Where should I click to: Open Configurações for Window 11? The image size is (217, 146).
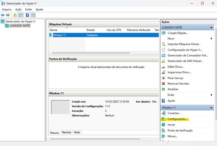(x=177, y=119)
